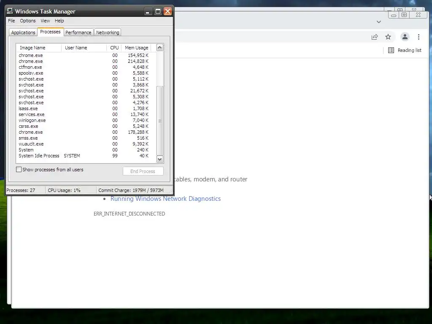This screenshot has width=432, height=324.
Task: Click the process list scroll down arrow
Action: [x=160, y=159]
